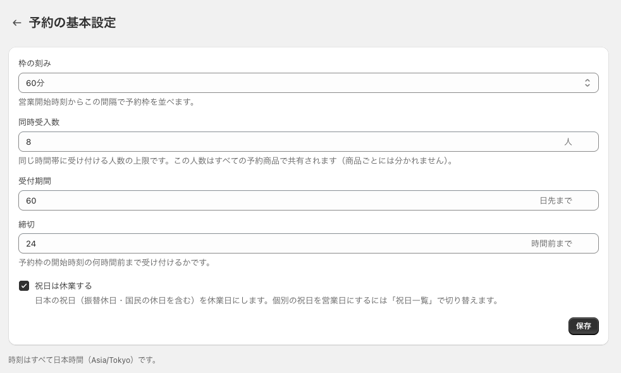
Task: Focus the 受付期間 field showing 60
Action: (x=308, y=200)
